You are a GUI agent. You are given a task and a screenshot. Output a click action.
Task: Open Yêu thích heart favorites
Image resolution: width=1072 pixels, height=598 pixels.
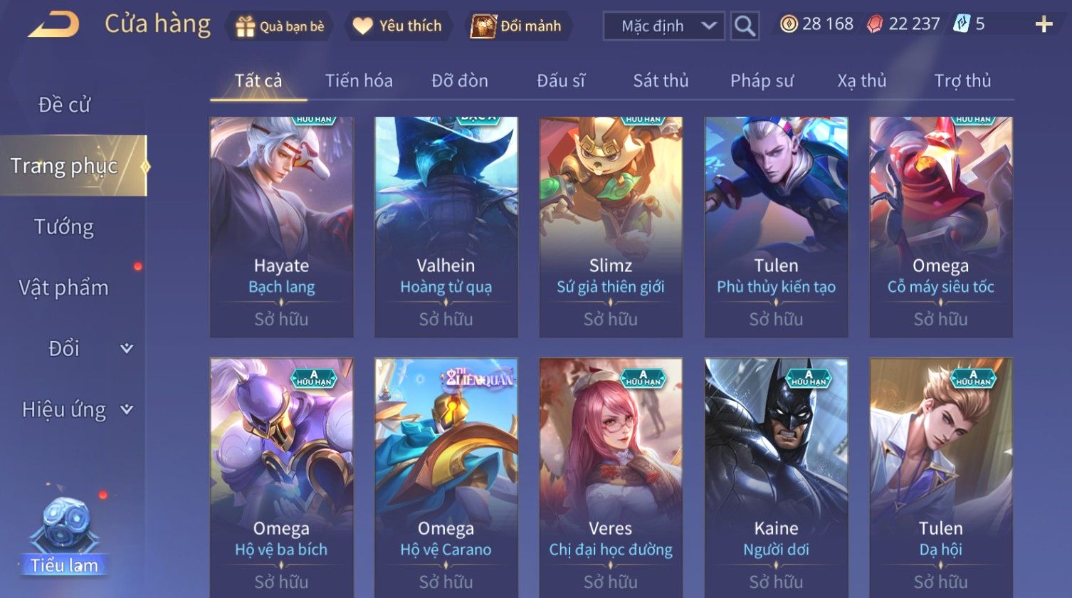pos(362,26)
